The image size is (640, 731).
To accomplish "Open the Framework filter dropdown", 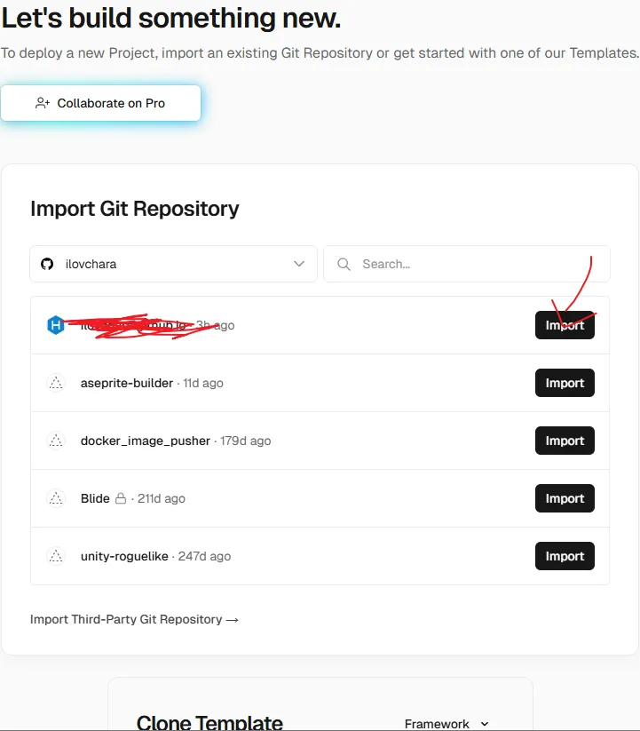I will coord(446,723).
